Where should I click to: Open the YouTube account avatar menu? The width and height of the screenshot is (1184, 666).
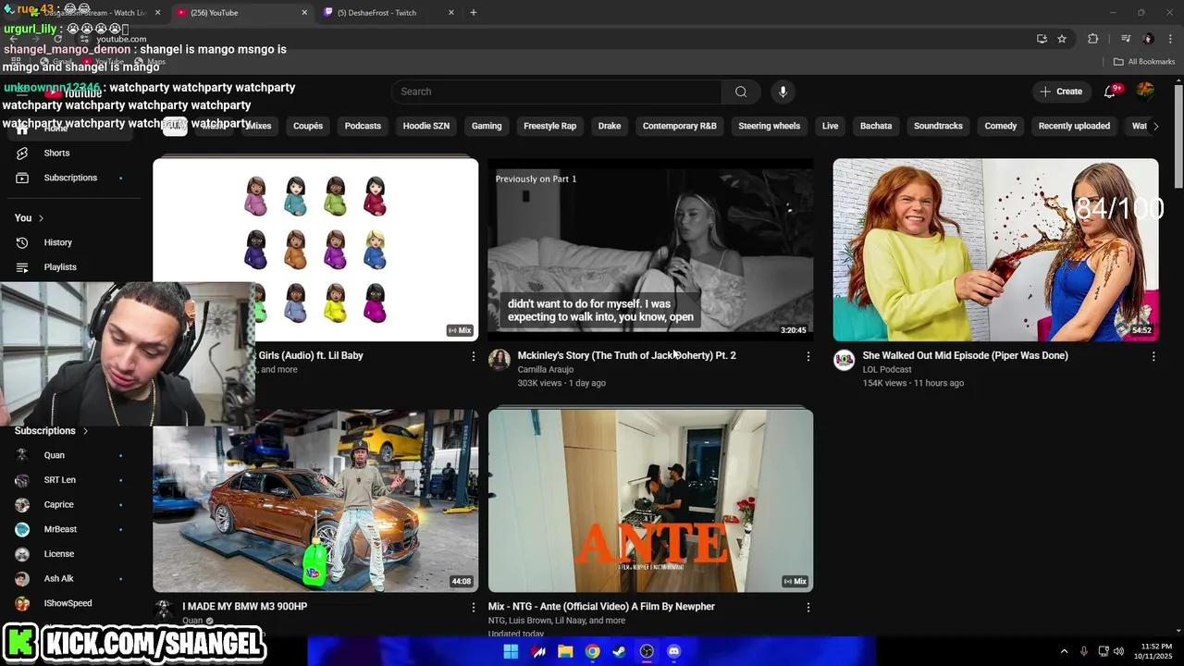[1145, 91]
